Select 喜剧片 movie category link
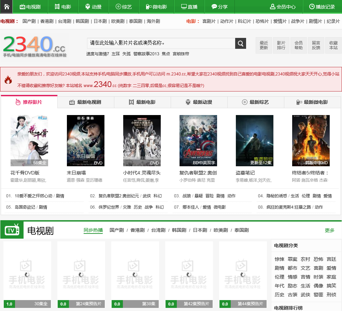This screenshot has width=342, height=311. (209, 21)
